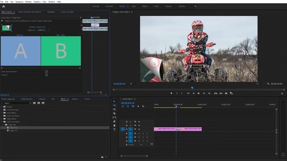The image size is (287, 161).
Task: Click Go to Out point
Action: point(209,93)
